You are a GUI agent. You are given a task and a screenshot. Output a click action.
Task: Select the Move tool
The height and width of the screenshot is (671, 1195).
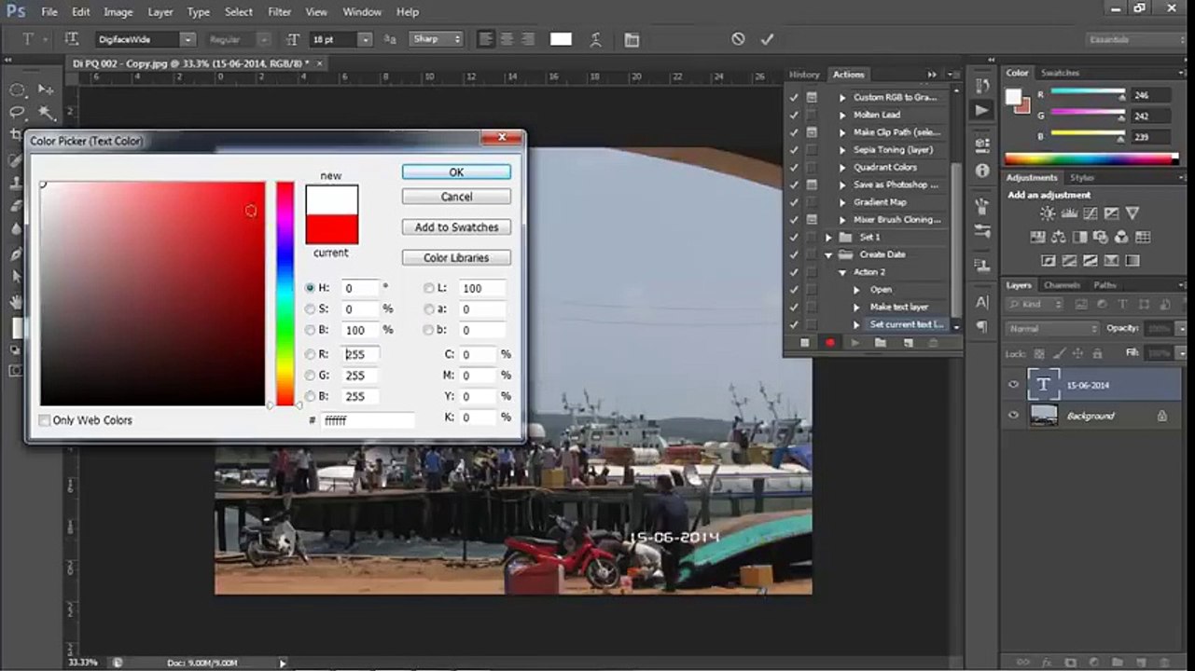(x=46, y=89)
